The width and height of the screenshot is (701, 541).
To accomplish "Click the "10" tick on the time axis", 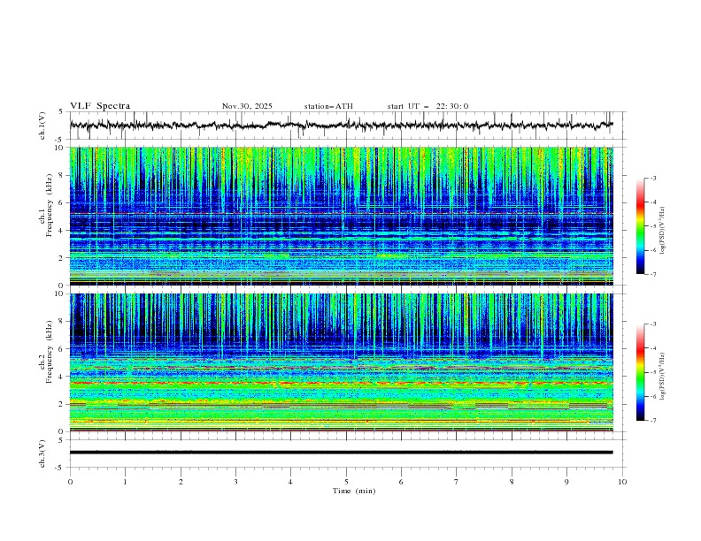I will 622,482.
